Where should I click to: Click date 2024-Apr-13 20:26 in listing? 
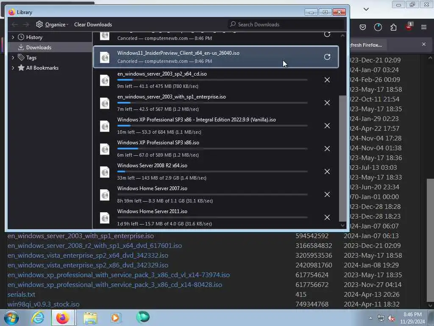(371, 295)
